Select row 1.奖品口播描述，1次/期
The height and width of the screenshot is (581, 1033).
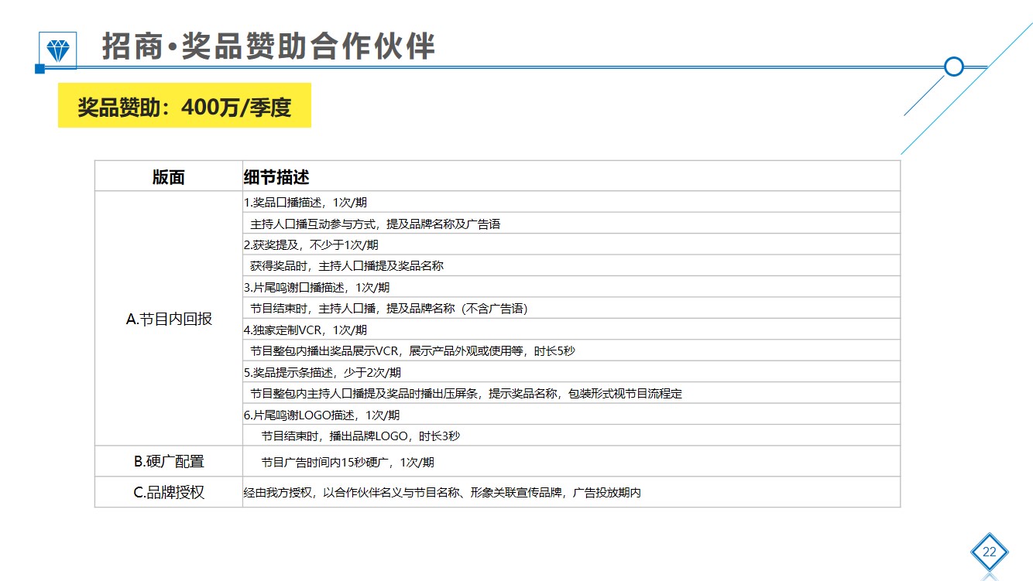coord(571,202)
